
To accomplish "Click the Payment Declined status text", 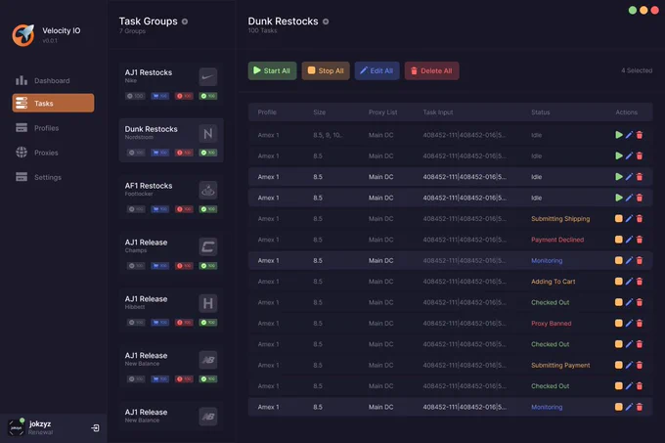I will point(557,240).
